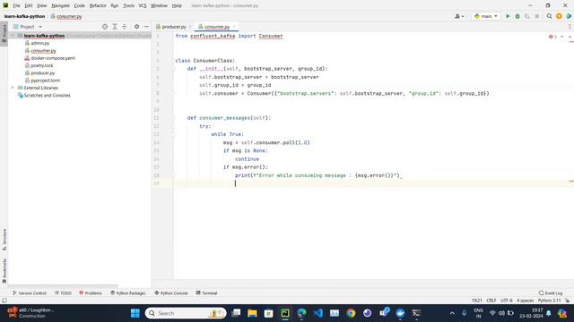
Task: Go to next highlighted error
Action: pyautogui.click(x=570, y=37)
